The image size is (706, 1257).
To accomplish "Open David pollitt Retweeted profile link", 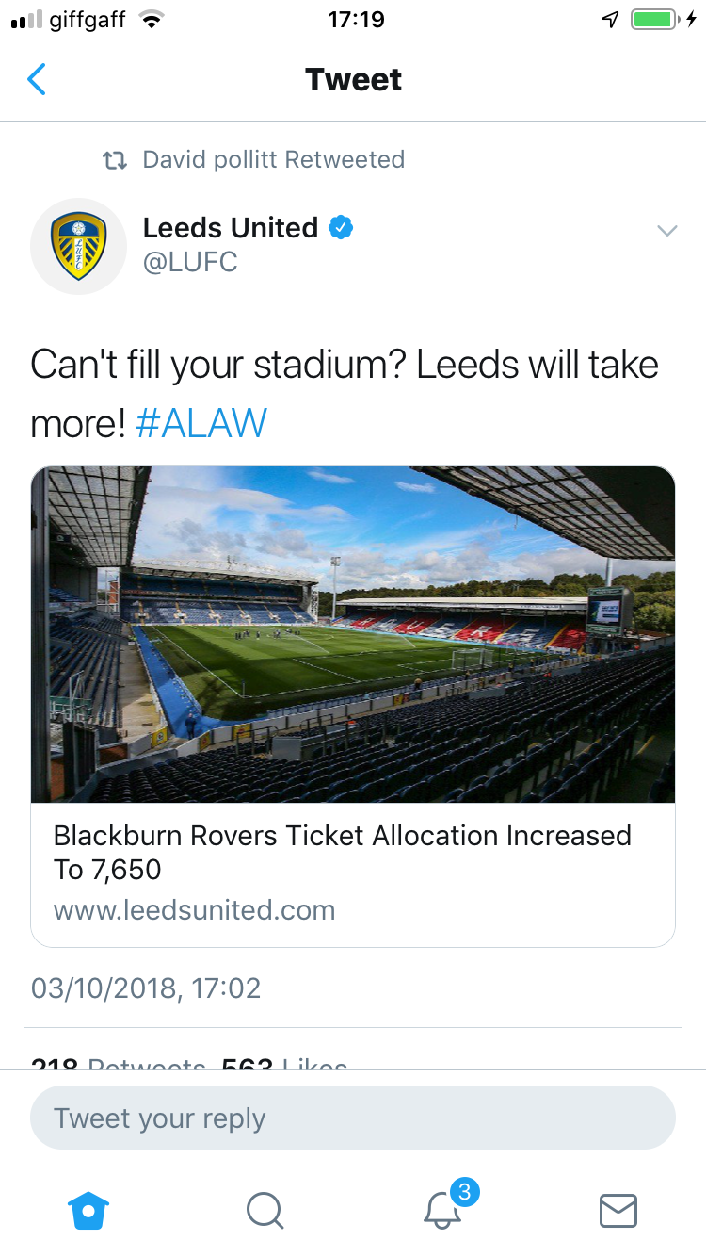I will coord(273,159).
